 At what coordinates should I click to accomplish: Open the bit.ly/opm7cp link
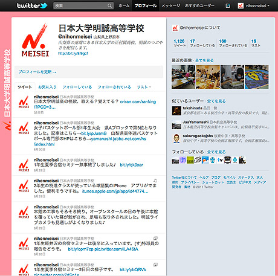point(80,249)
